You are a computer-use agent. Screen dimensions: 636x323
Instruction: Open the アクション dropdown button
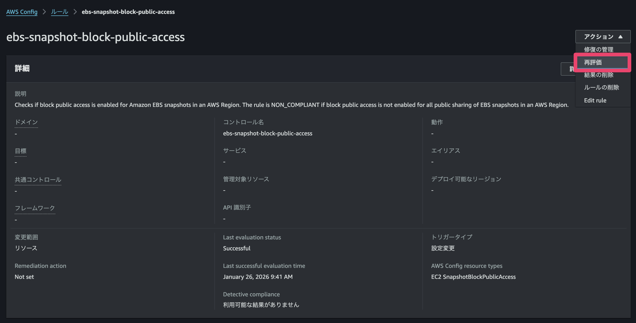599,37
